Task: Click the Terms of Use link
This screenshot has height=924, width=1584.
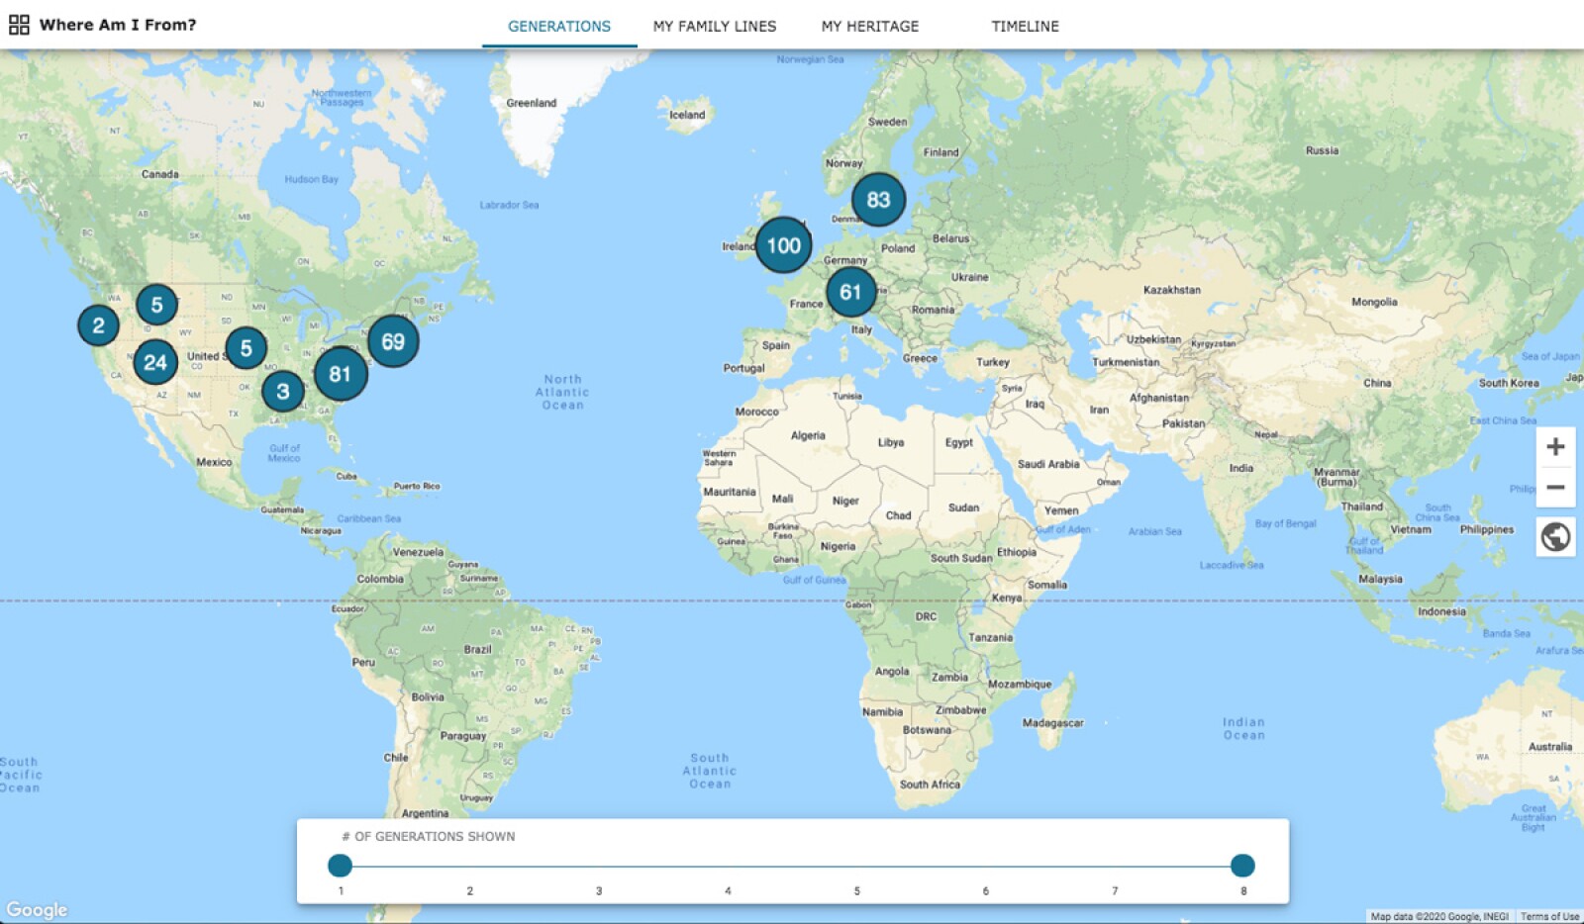Action: coord(1549,916)
